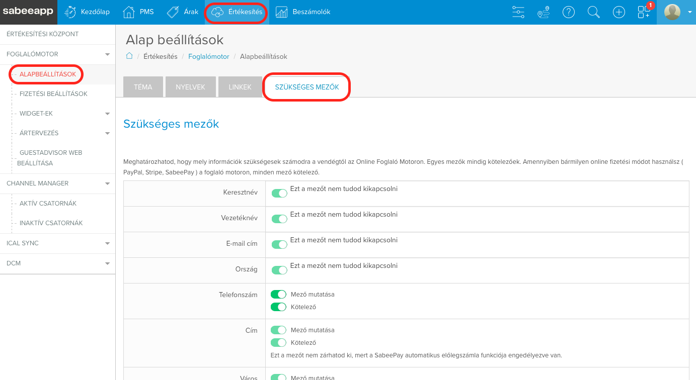Toggle Telefonszám 'Mező mutatása' switch
Image resolution: width=696 pixels, height=380 pixels.
coord(278,294)
